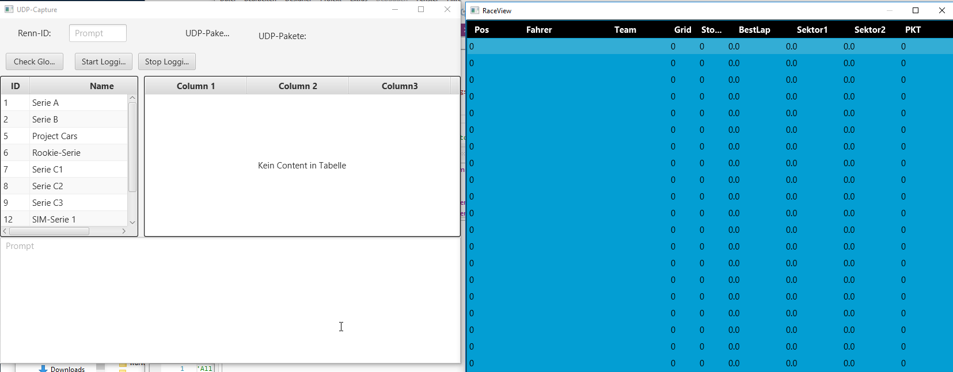This screenshot has height=372, width=953.
Task: Sort RaceView by BestLap column
Action: pos(754,30)
